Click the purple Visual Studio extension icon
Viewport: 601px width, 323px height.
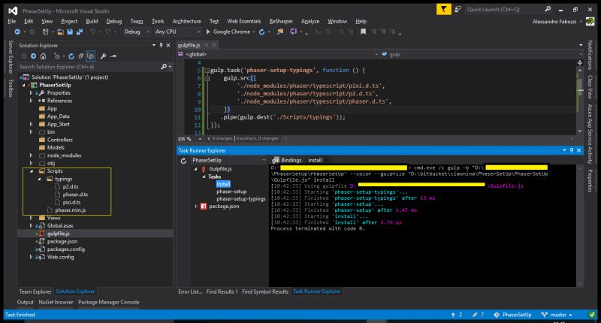[x=293, y=32]
